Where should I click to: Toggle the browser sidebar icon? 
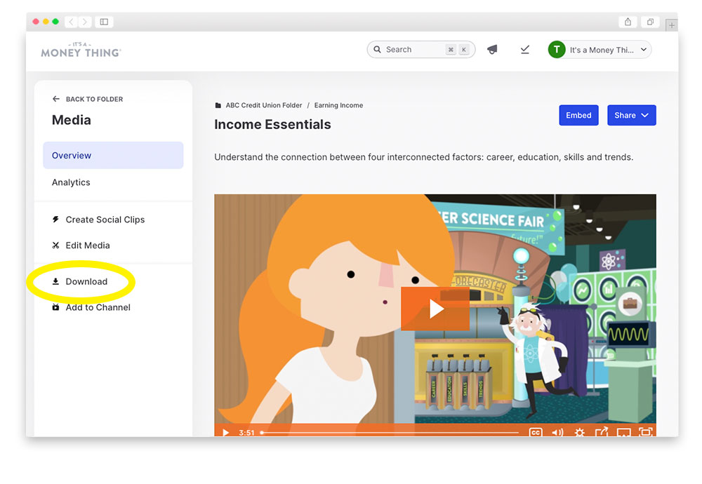pos(104,22)
